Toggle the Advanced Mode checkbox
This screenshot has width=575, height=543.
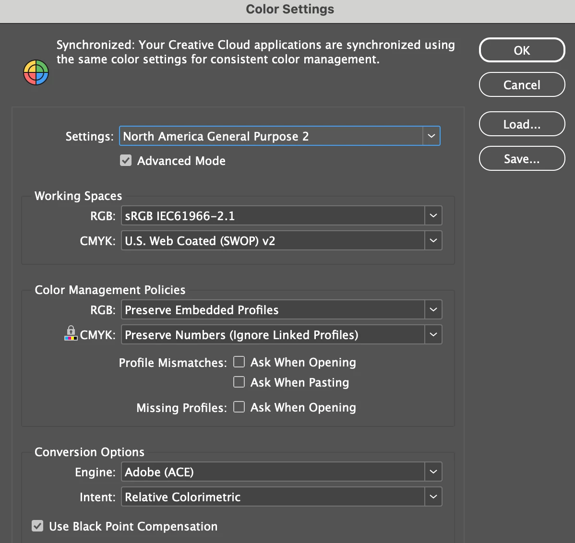click(x=126, y=161)
